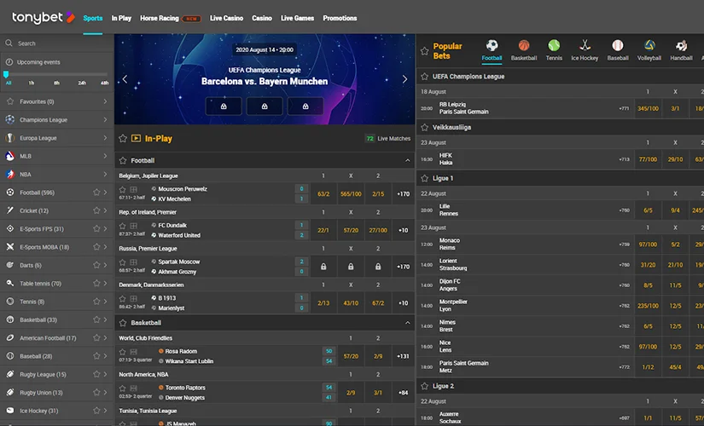Click the Upcoming events clock icon

(x=9, y=62)
